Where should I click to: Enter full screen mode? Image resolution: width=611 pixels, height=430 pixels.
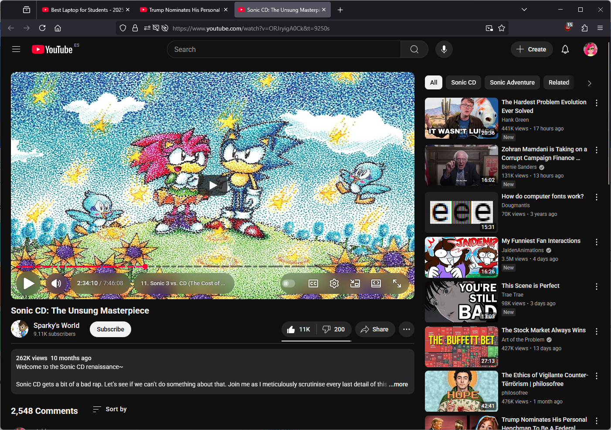tap(397, 283)
